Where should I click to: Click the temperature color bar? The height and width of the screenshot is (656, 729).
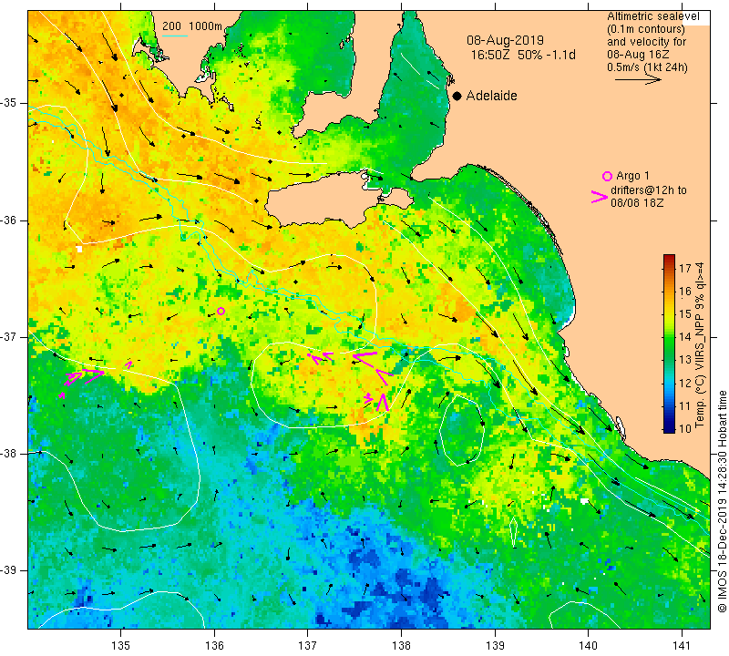(x=669, y=343)
